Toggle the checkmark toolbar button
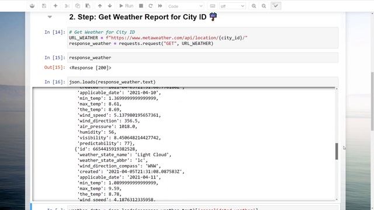374x210 pixels. tap(276, 6)
